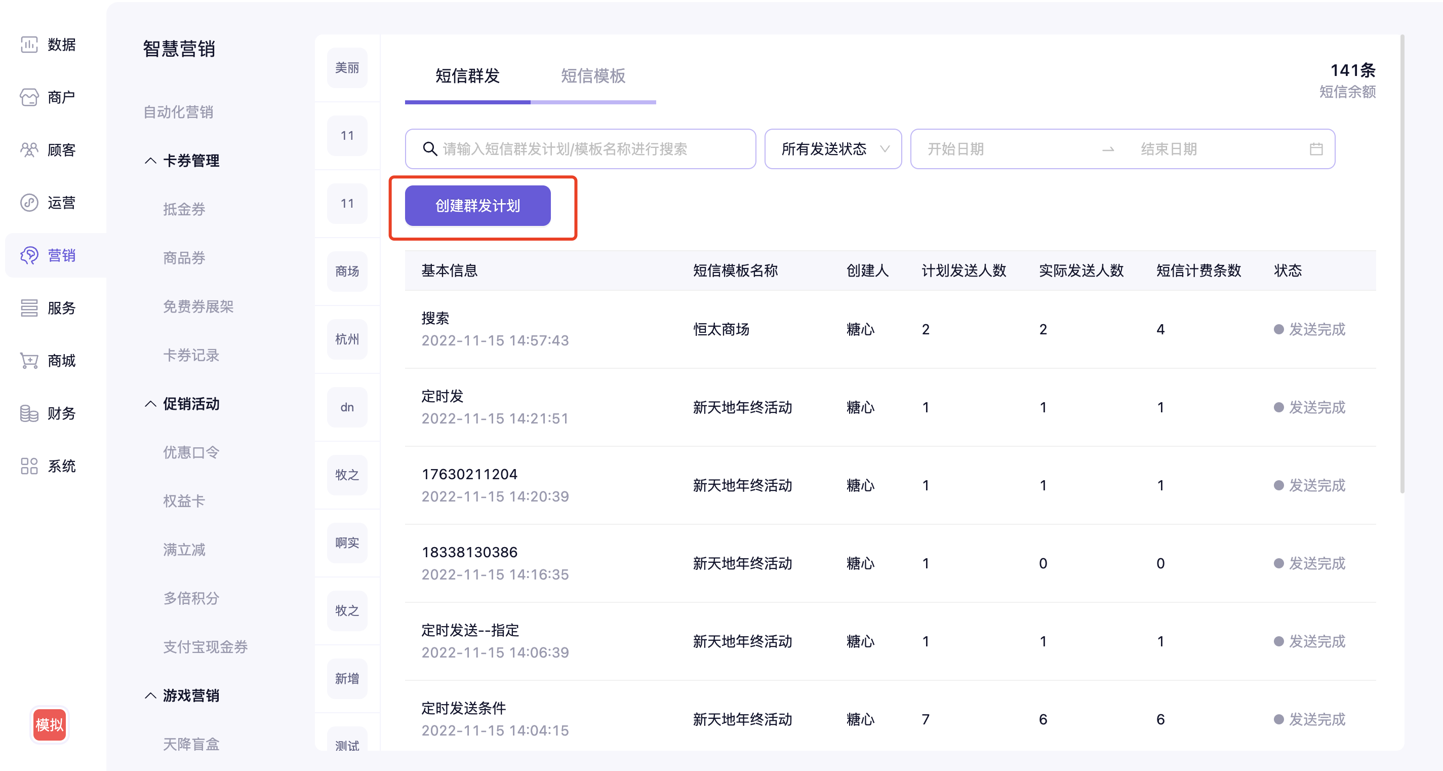Open the 所有发送状态 dropdown

point(832,149)
